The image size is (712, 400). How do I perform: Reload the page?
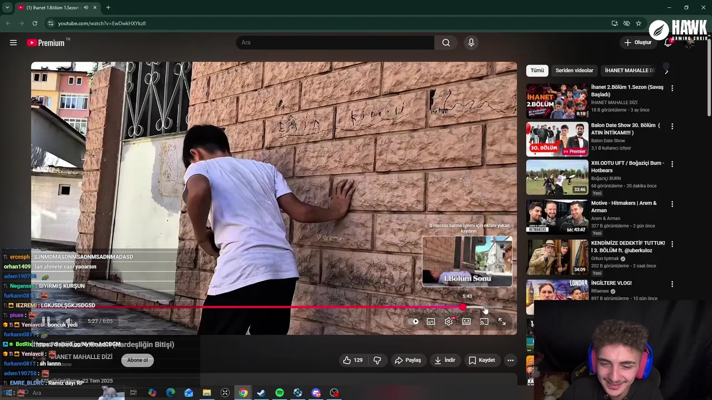tap(34, 23)
